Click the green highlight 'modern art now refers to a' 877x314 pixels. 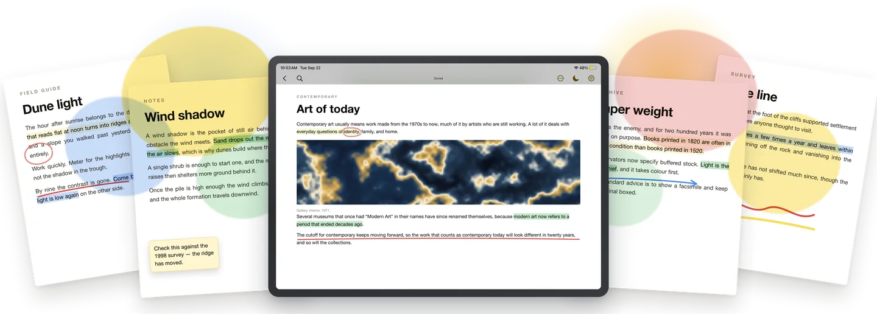[541, 216]
